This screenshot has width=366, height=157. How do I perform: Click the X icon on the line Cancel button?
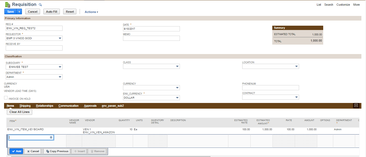[28, 151]
